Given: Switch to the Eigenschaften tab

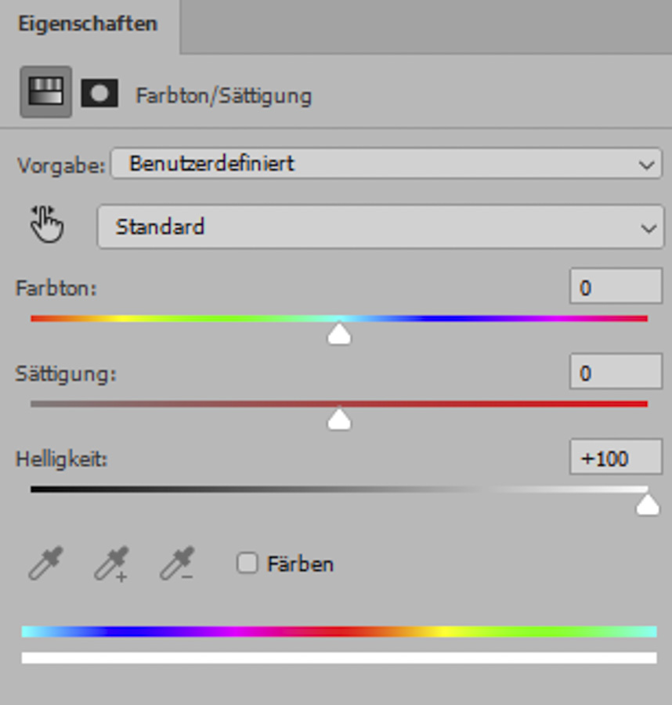Looking at the screenshot, I should tap(88, 23).
